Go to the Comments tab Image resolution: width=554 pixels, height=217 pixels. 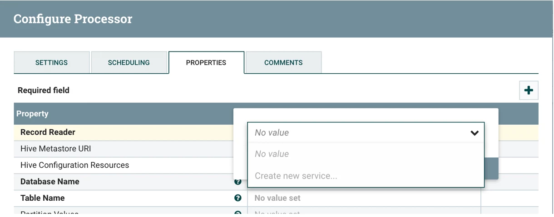click(283, 62)
